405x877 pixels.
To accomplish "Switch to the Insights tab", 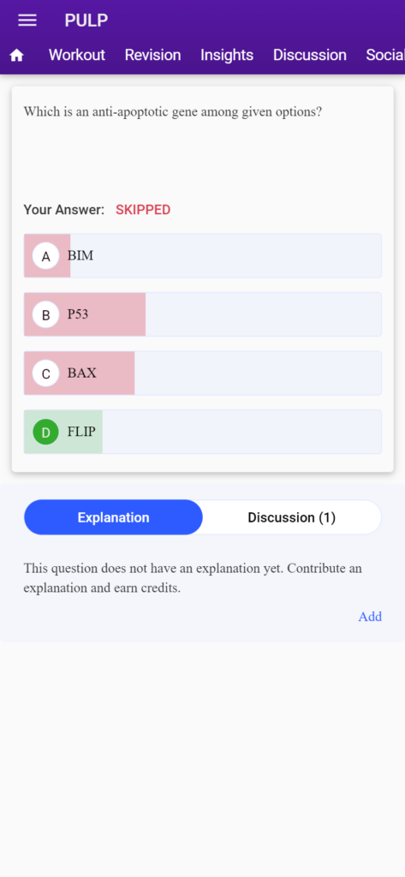I will point(227,55).
